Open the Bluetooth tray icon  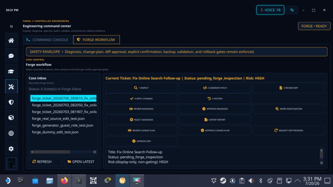(260, 181)
